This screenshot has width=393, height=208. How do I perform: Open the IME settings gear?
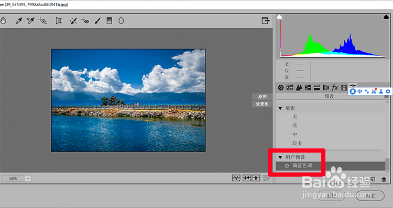click(x=388, y=91)
